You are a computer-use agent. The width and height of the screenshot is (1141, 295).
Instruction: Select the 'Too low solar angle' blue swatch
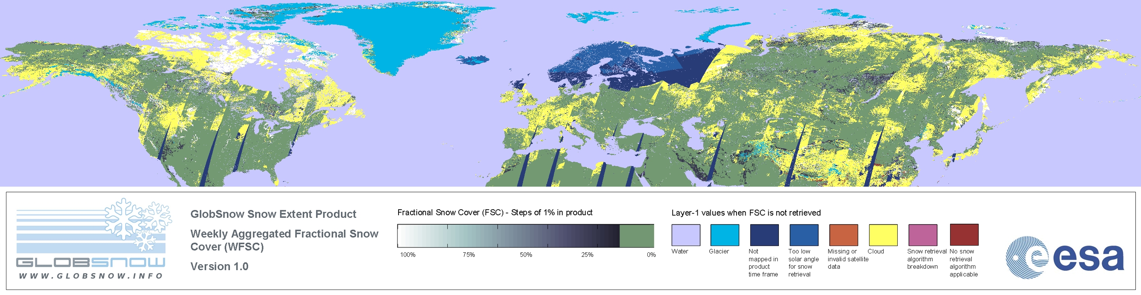pos(804,235)
